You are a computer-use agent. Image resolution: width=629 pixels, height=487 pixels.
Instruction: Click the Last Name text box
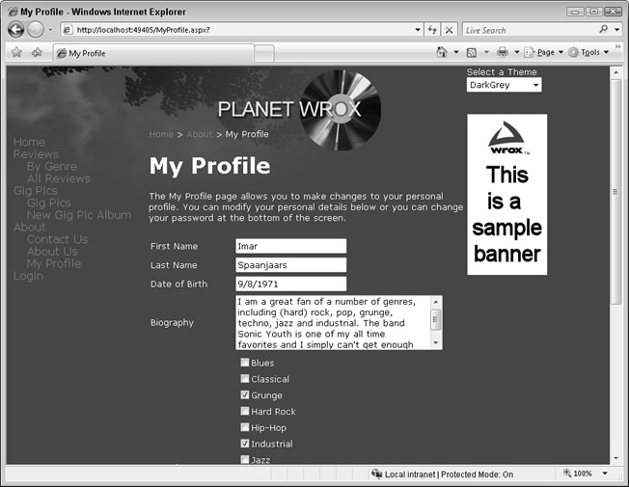pyautogui.click(x=291, y=265)
